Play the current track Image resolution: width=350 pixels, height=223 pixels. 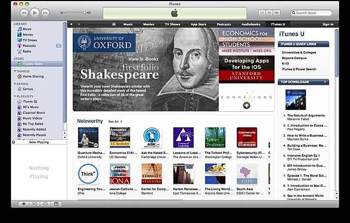(34, 13)
